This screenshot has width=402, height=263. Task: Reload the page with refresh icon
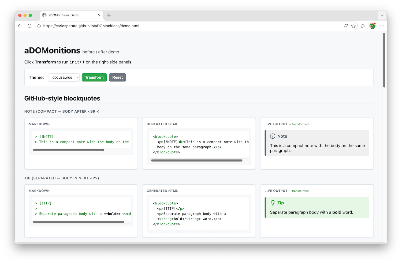pyautogui.click(x=29, y=26)
